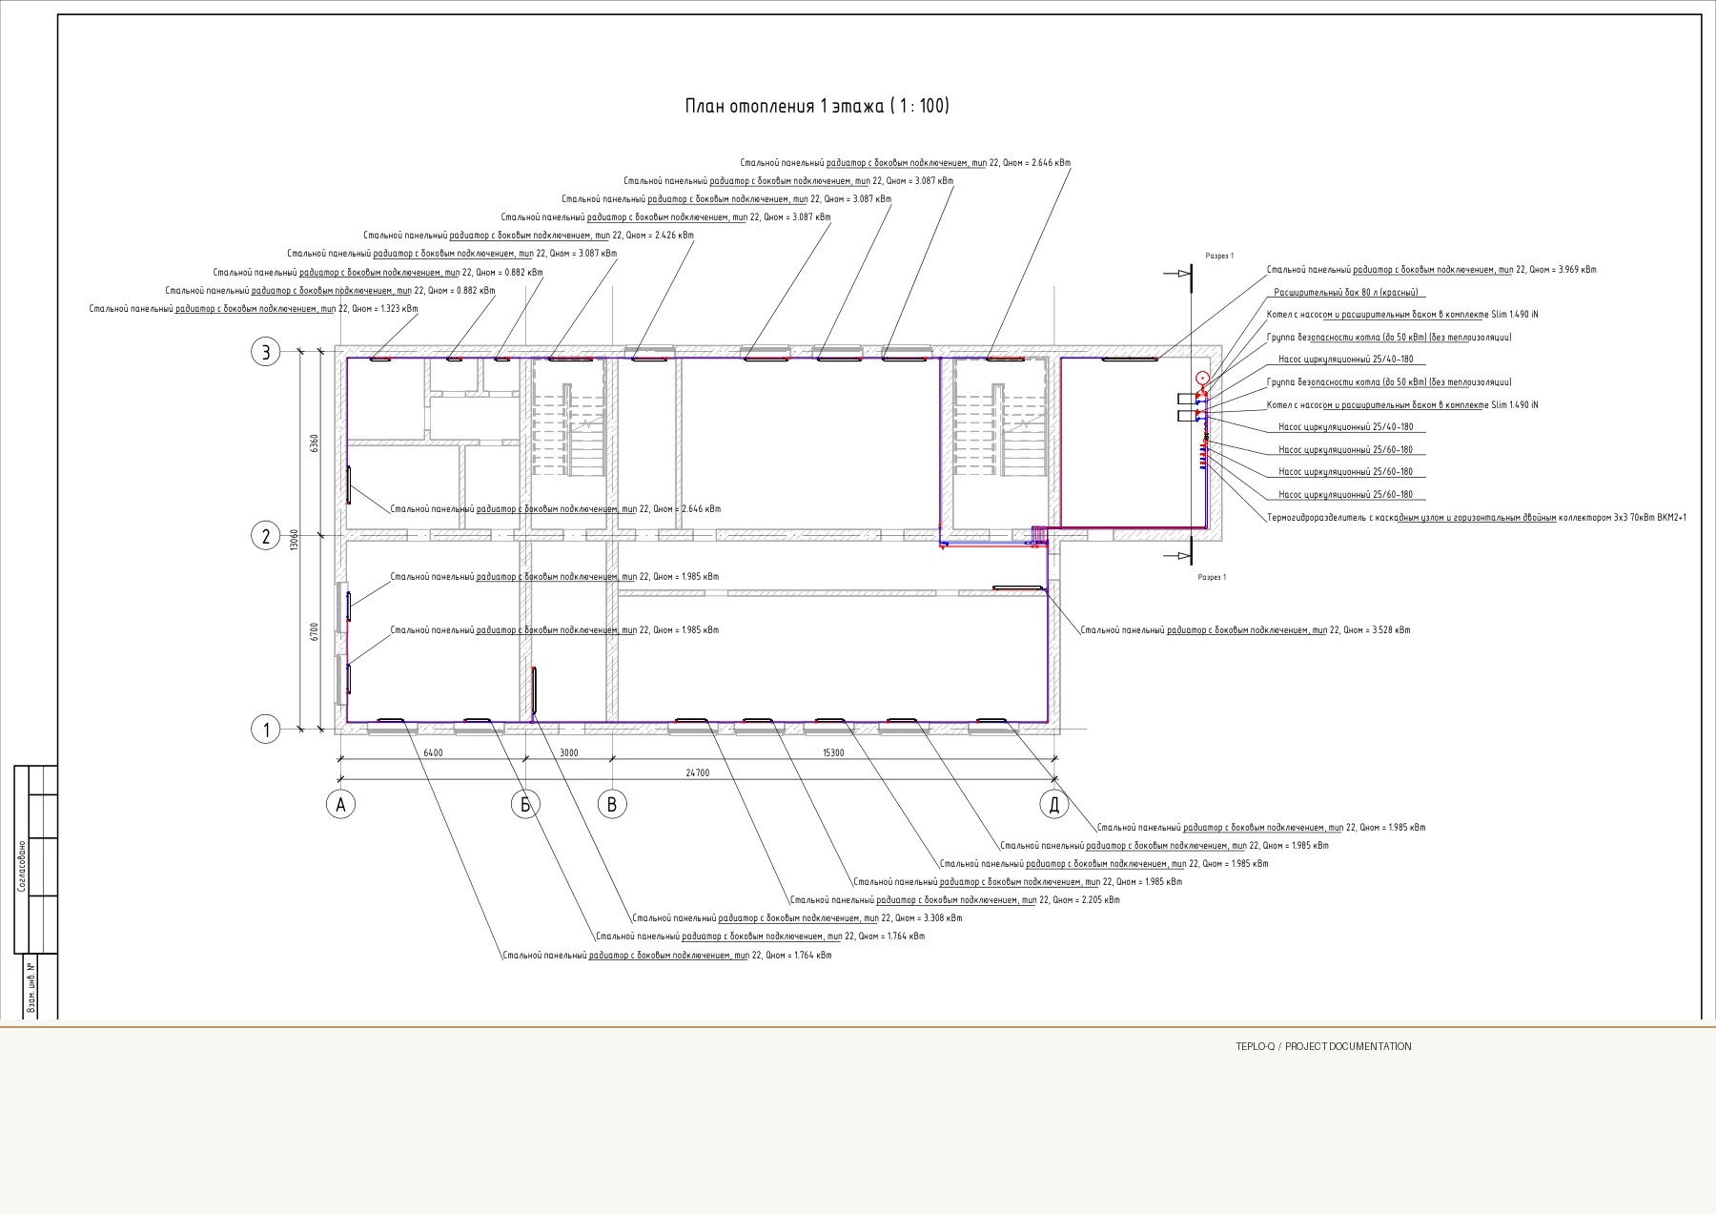1716x1214 pixels.
Task: Select radiator label with Qном = 2.205 кВт
Action: click(x=955, y=900)
